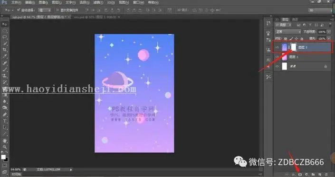Click the background color swatch
335x177 pixels.
click(x=6, y=159)
